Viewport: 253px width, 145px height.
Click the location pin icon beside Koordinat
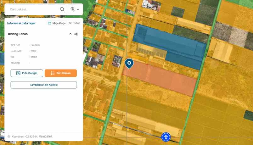tap(8, 137)
